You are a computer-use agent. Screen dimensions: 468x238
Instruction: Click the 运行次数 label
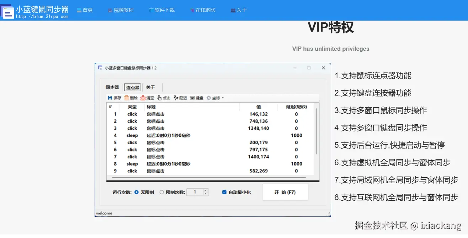(x=122, y=192)
